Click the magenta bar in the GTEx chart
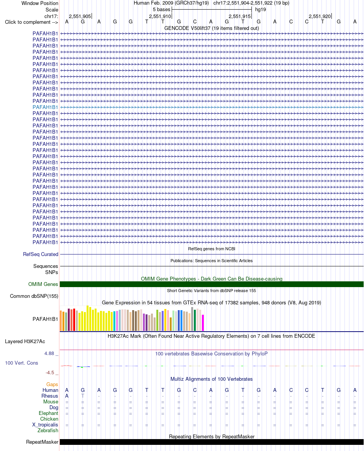 point(203,323)
